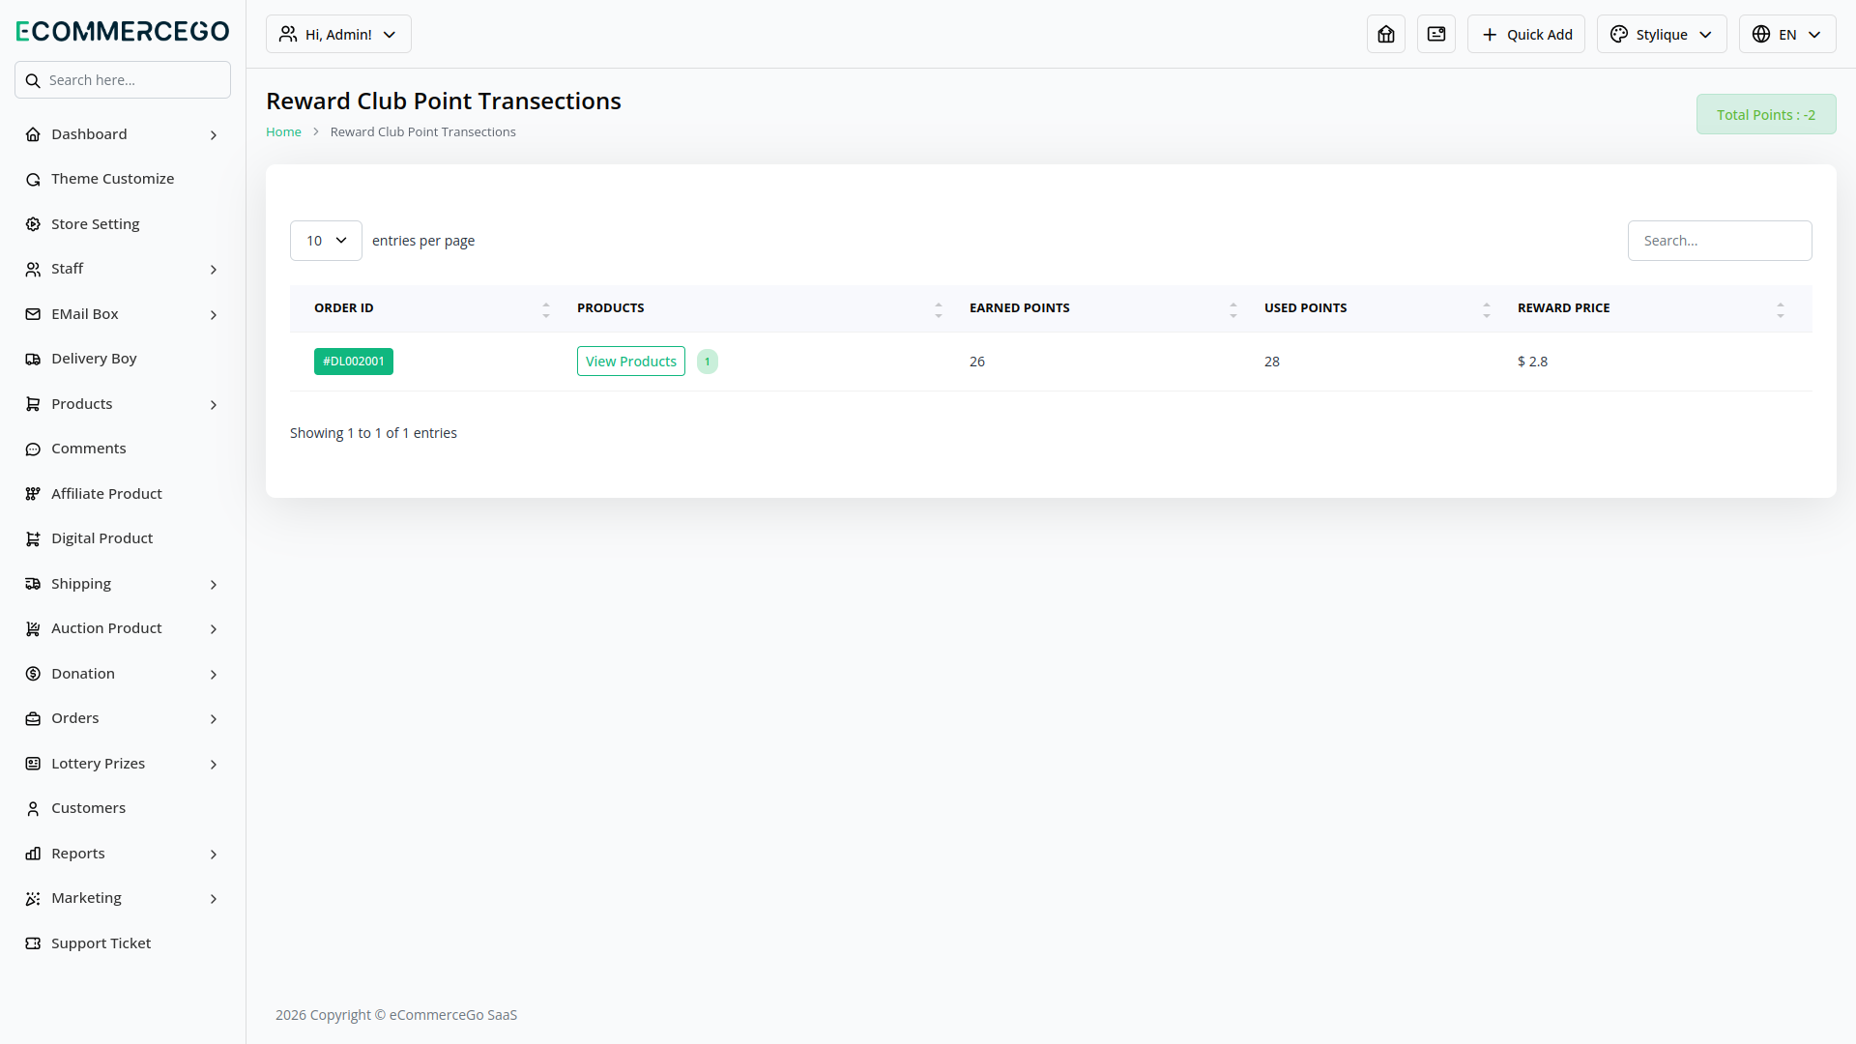
Task: Go to Delivery Boy menu item
Action: point(123,359)
